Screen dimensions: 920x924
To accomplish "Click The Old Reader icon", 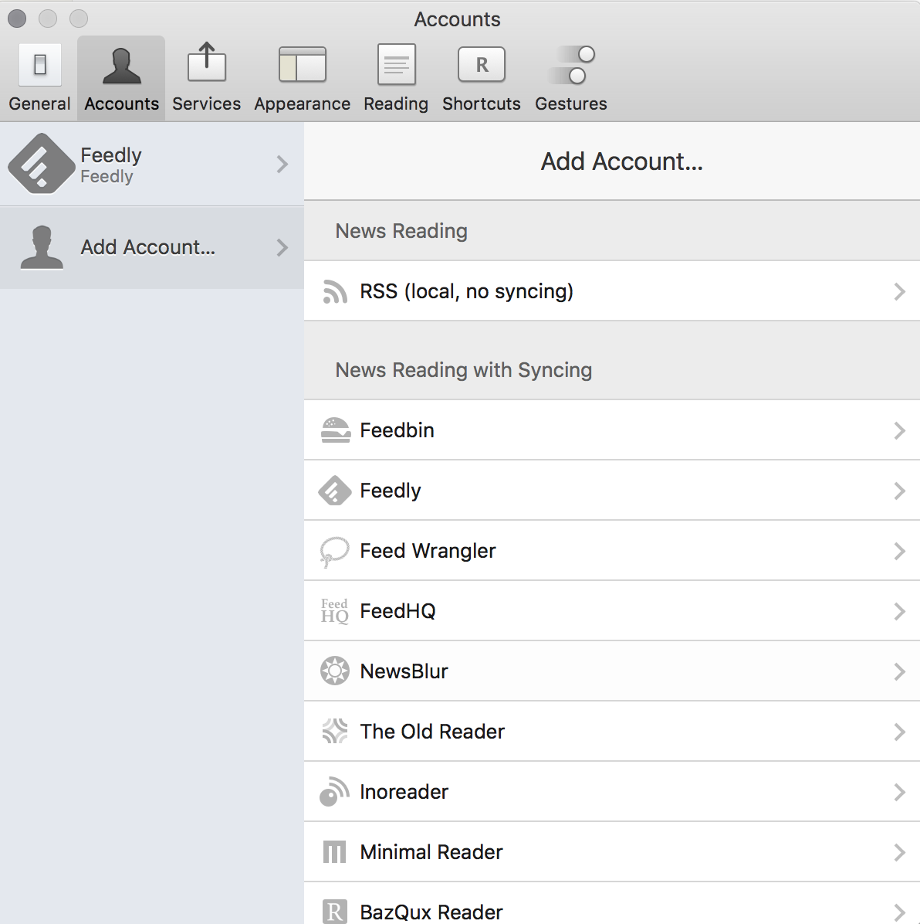I will [x=335, y=732].
